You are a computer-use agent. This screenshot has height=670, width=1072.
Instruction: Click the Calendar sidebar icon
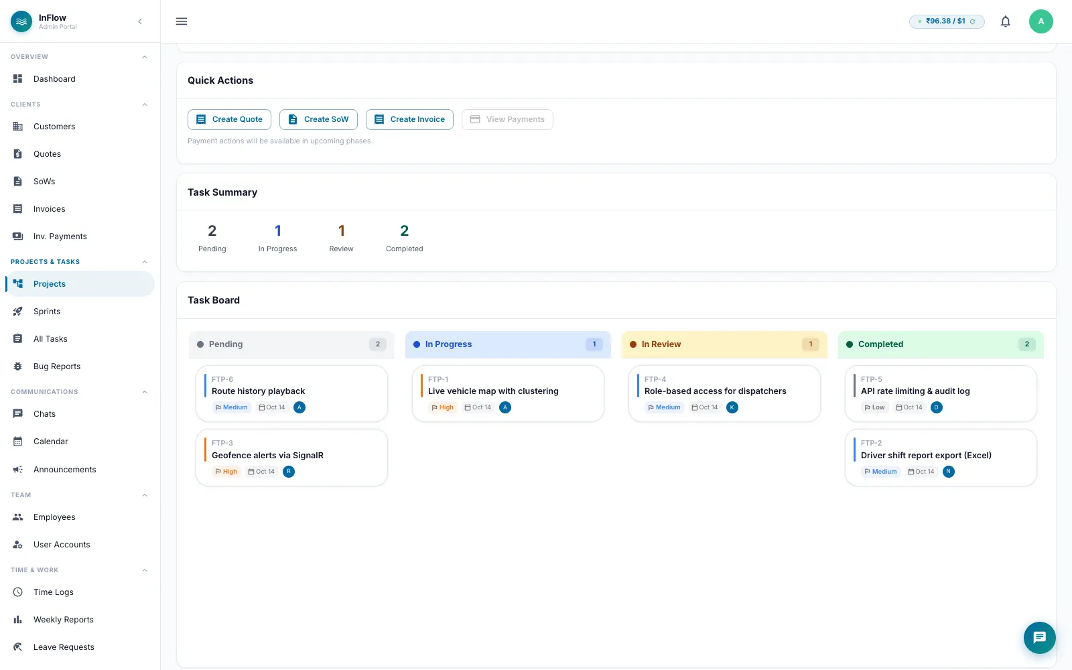(x=18, y=442)
